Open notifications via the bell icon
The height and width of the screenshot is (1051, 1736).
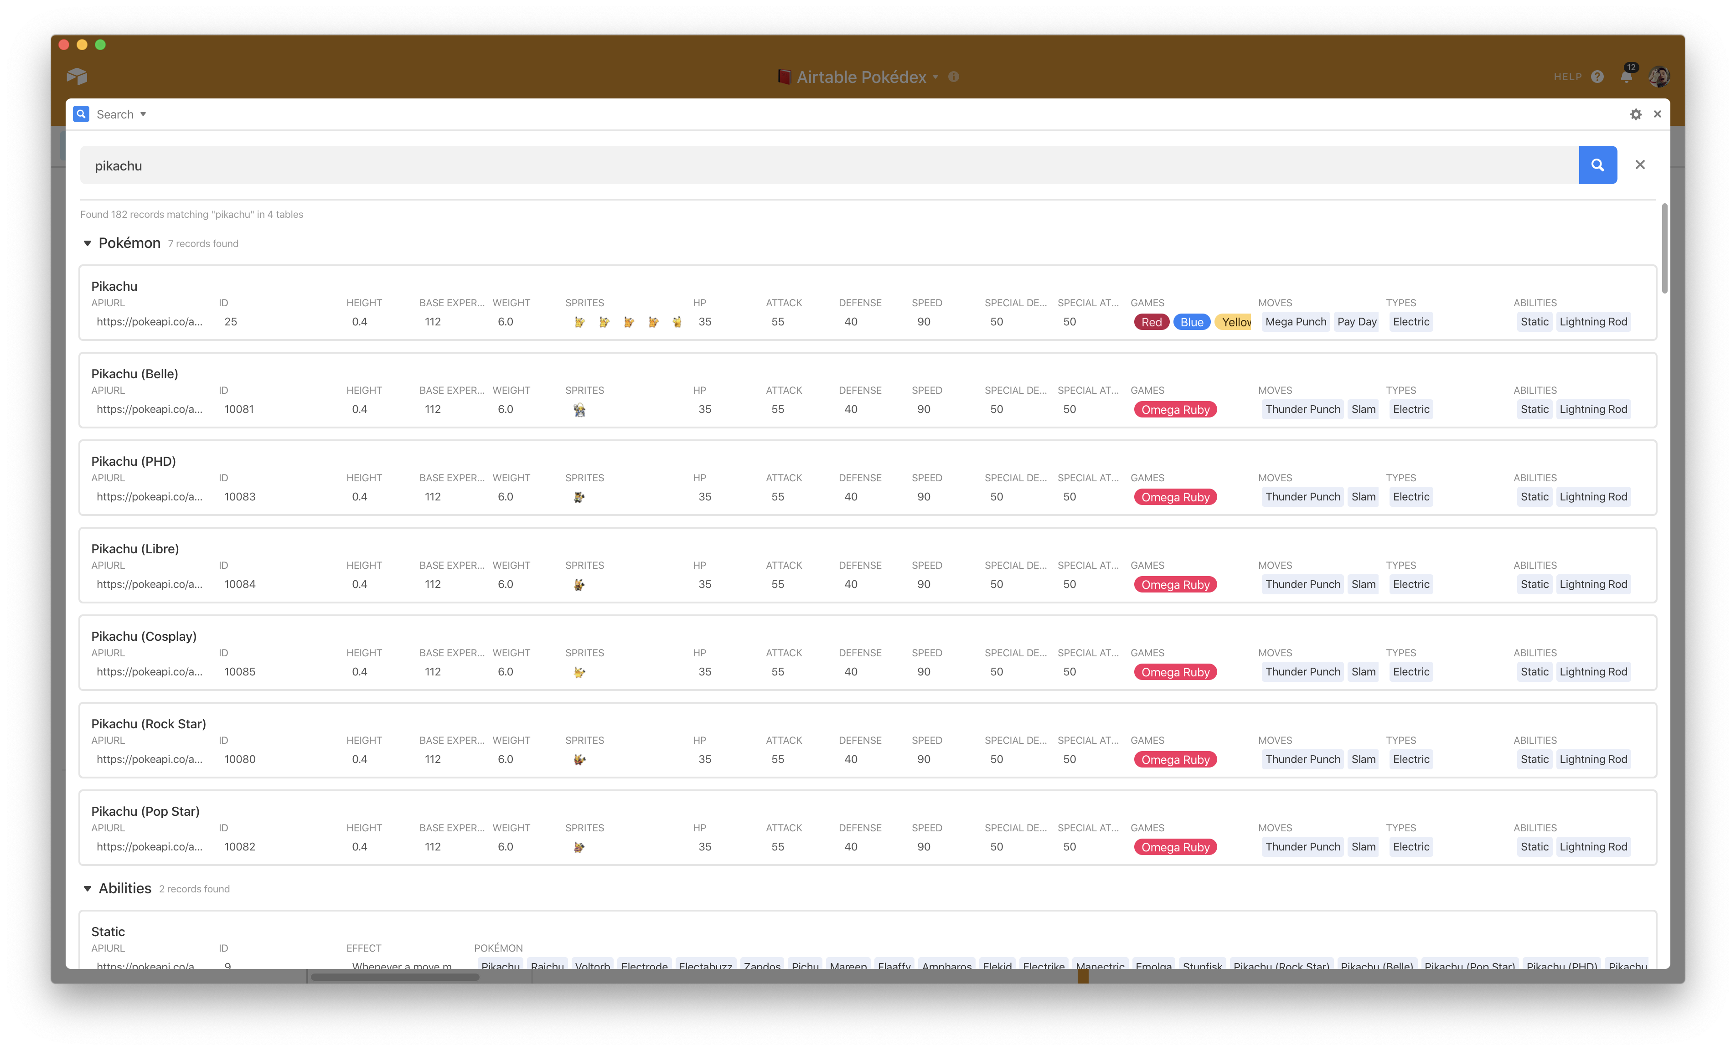coord(1627,77)
